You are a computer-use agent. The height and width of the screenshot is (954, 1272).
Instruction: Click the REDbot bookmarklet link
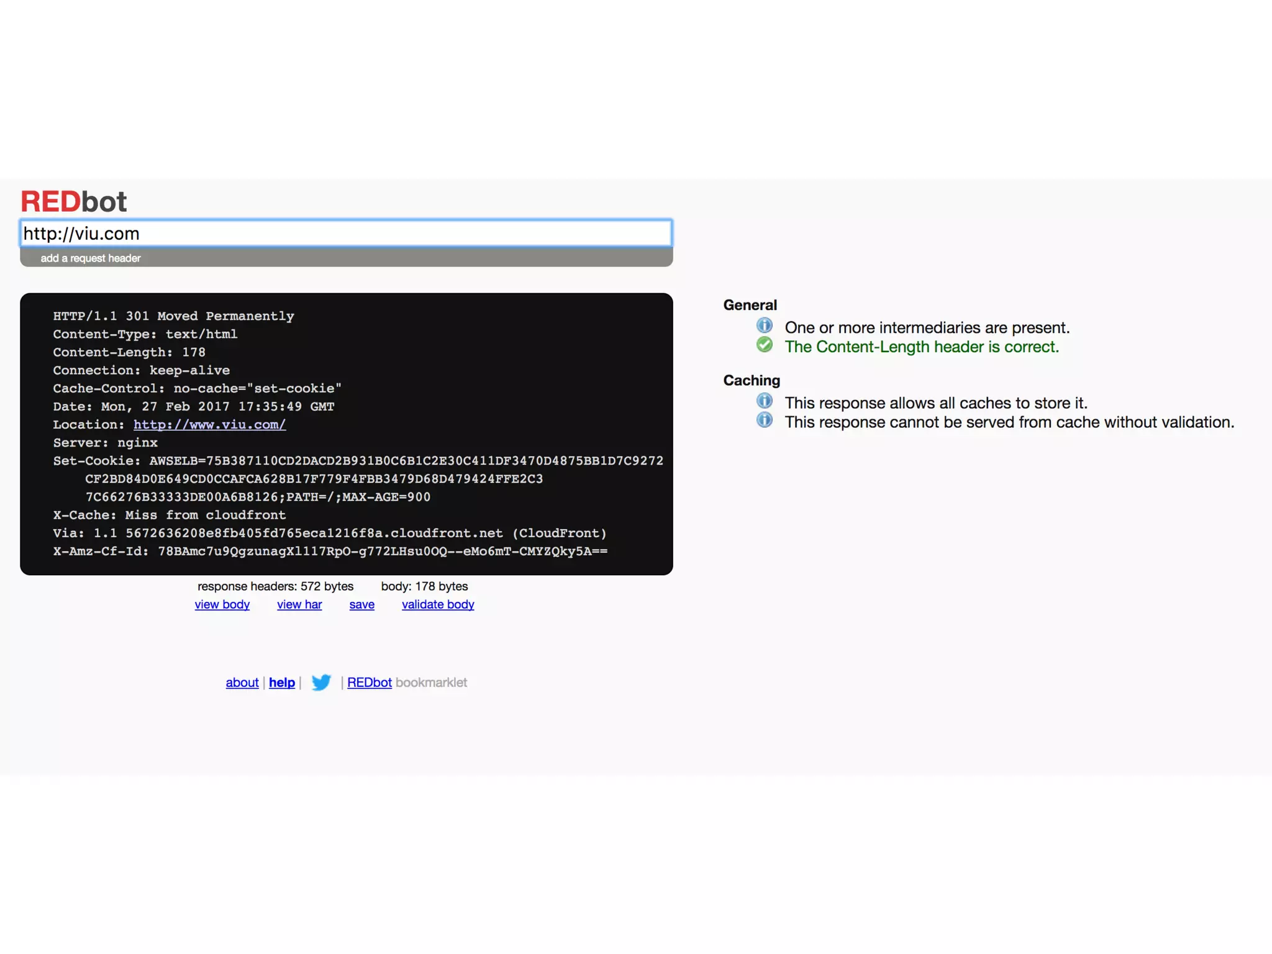click(369, 683)
